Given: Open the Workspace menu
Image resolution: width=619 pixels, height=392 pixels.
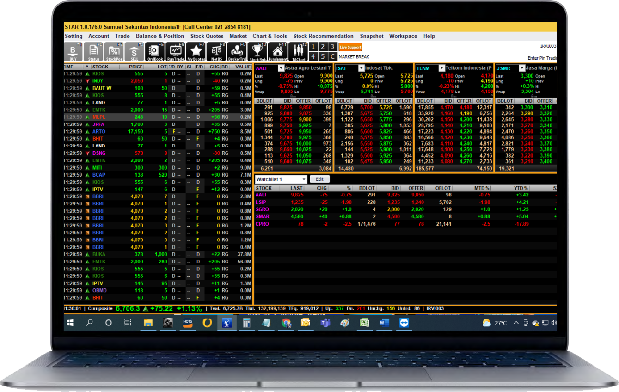Looking at the screenshot, I should coord(403,36).
